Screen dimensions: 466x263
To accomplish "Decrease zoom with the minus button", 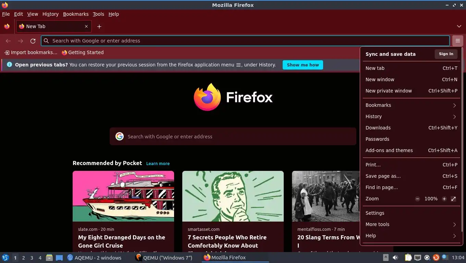I will coord(417,199).
